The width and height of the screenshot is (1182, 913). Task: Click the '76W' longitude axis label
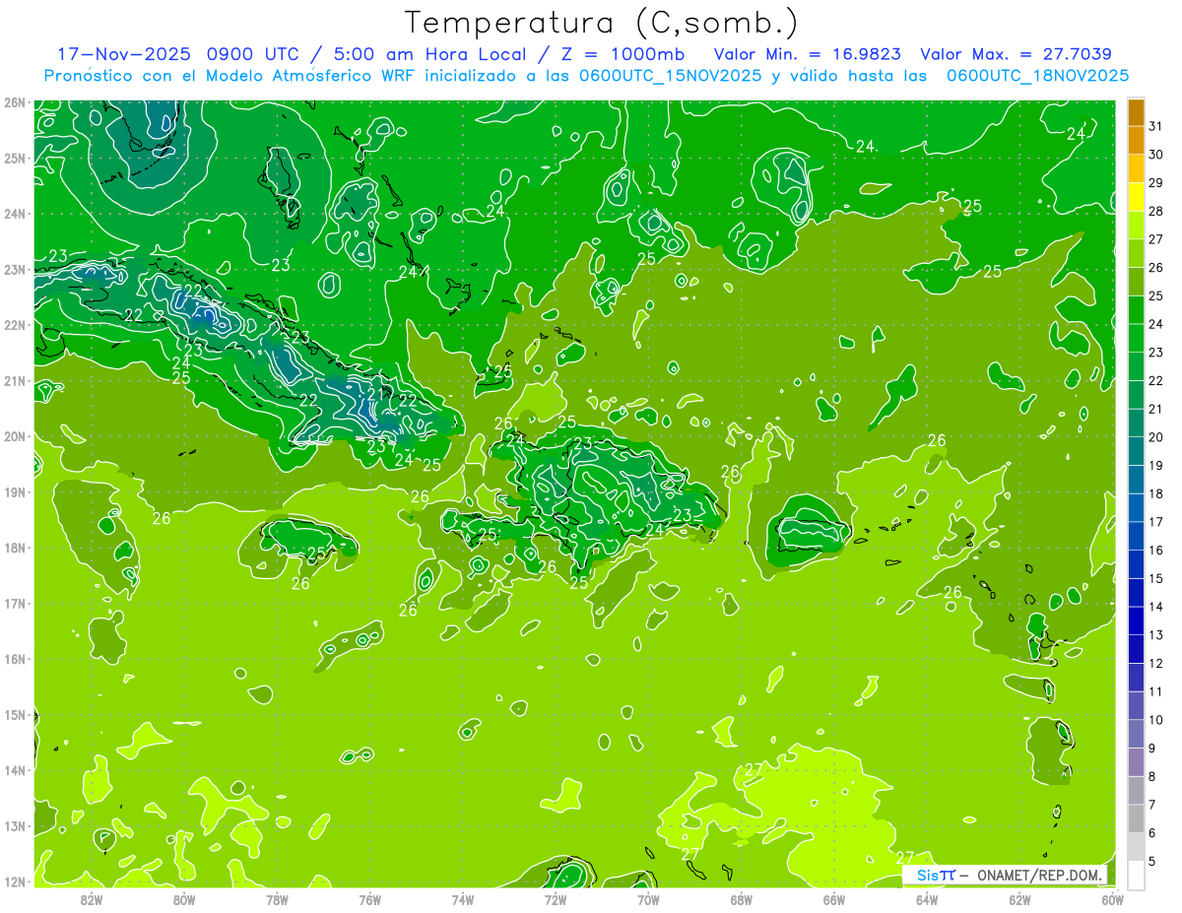[x=369, y=899]
